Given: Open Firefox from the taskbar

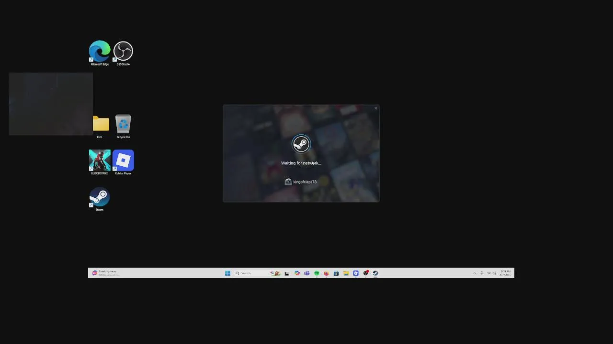Looking at the screenshot, I should point(326,273).
